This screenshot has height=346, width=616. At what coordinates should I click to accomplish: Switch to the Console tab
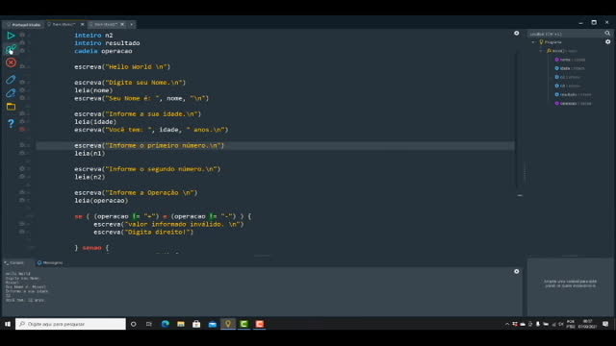[14, 262]
